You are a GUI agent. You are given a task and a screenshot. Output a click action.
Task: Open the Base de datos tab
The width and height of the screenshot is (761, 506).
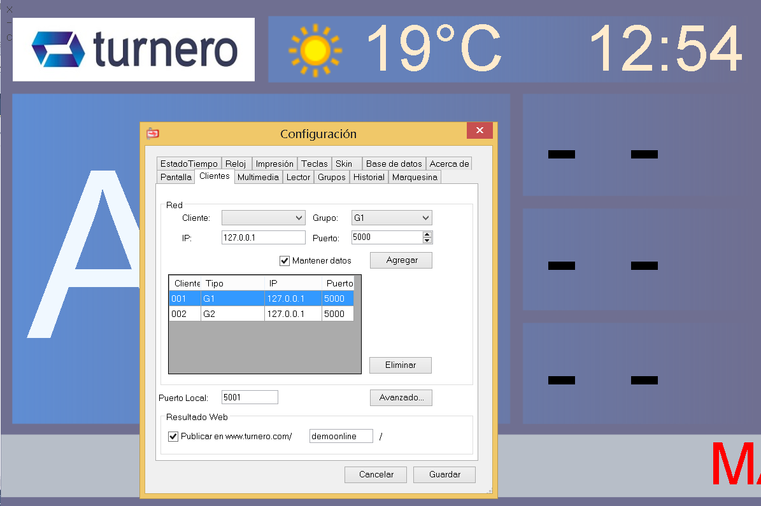pos(394,164)
